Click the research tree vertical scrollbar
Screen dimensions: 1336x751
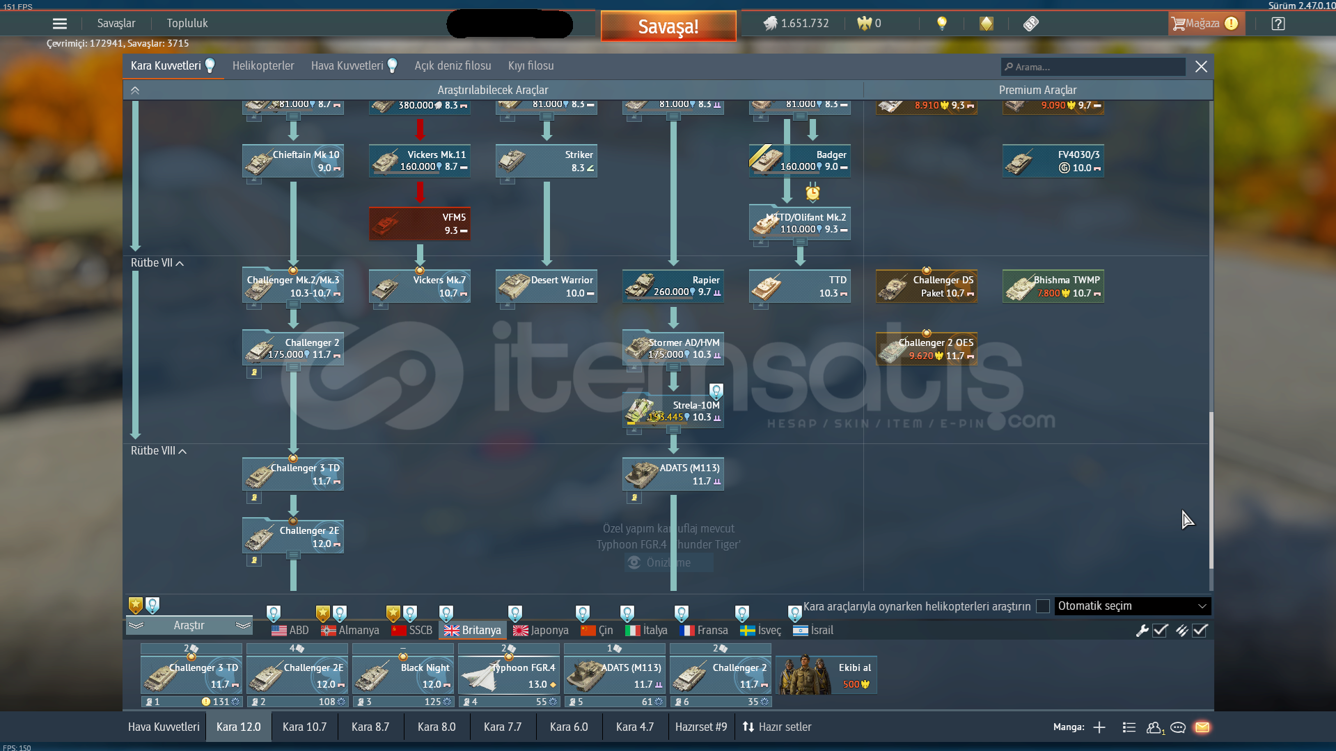[1211, 491]
